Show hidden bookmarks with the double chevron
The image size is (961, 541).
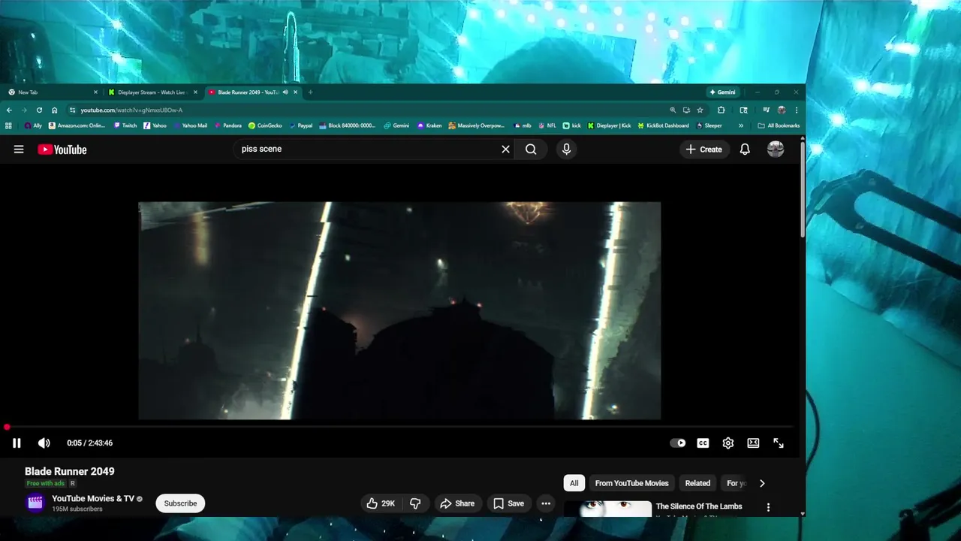[x=741, y=126]
